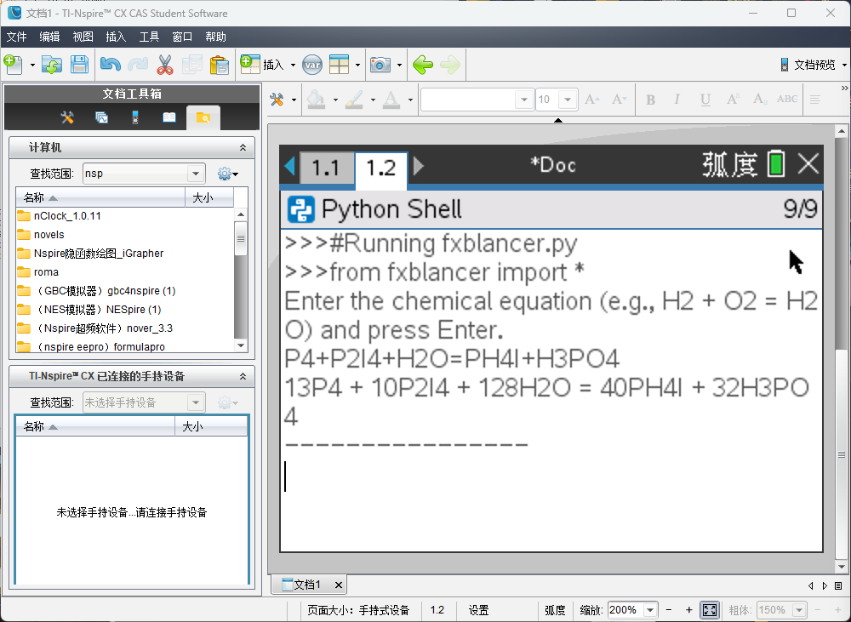
Task: Click the green back arrow icon
Action: tap(423, 65)
